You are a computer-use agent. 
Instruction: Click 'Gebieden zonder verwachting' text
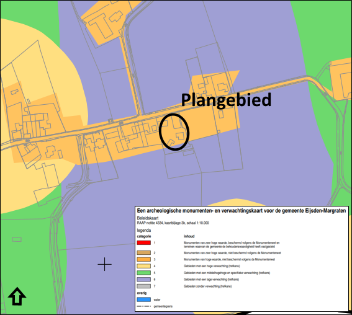tap(207, 286)
